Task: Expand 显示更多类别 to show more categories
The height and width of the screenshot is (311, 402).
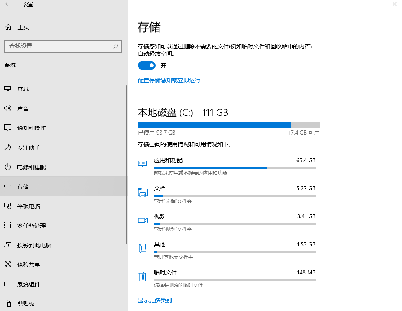Action: 154,300
